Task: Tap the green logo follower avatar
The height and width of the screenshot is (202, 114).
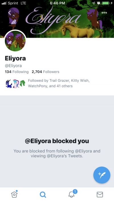Action: (x=22, y=84)
